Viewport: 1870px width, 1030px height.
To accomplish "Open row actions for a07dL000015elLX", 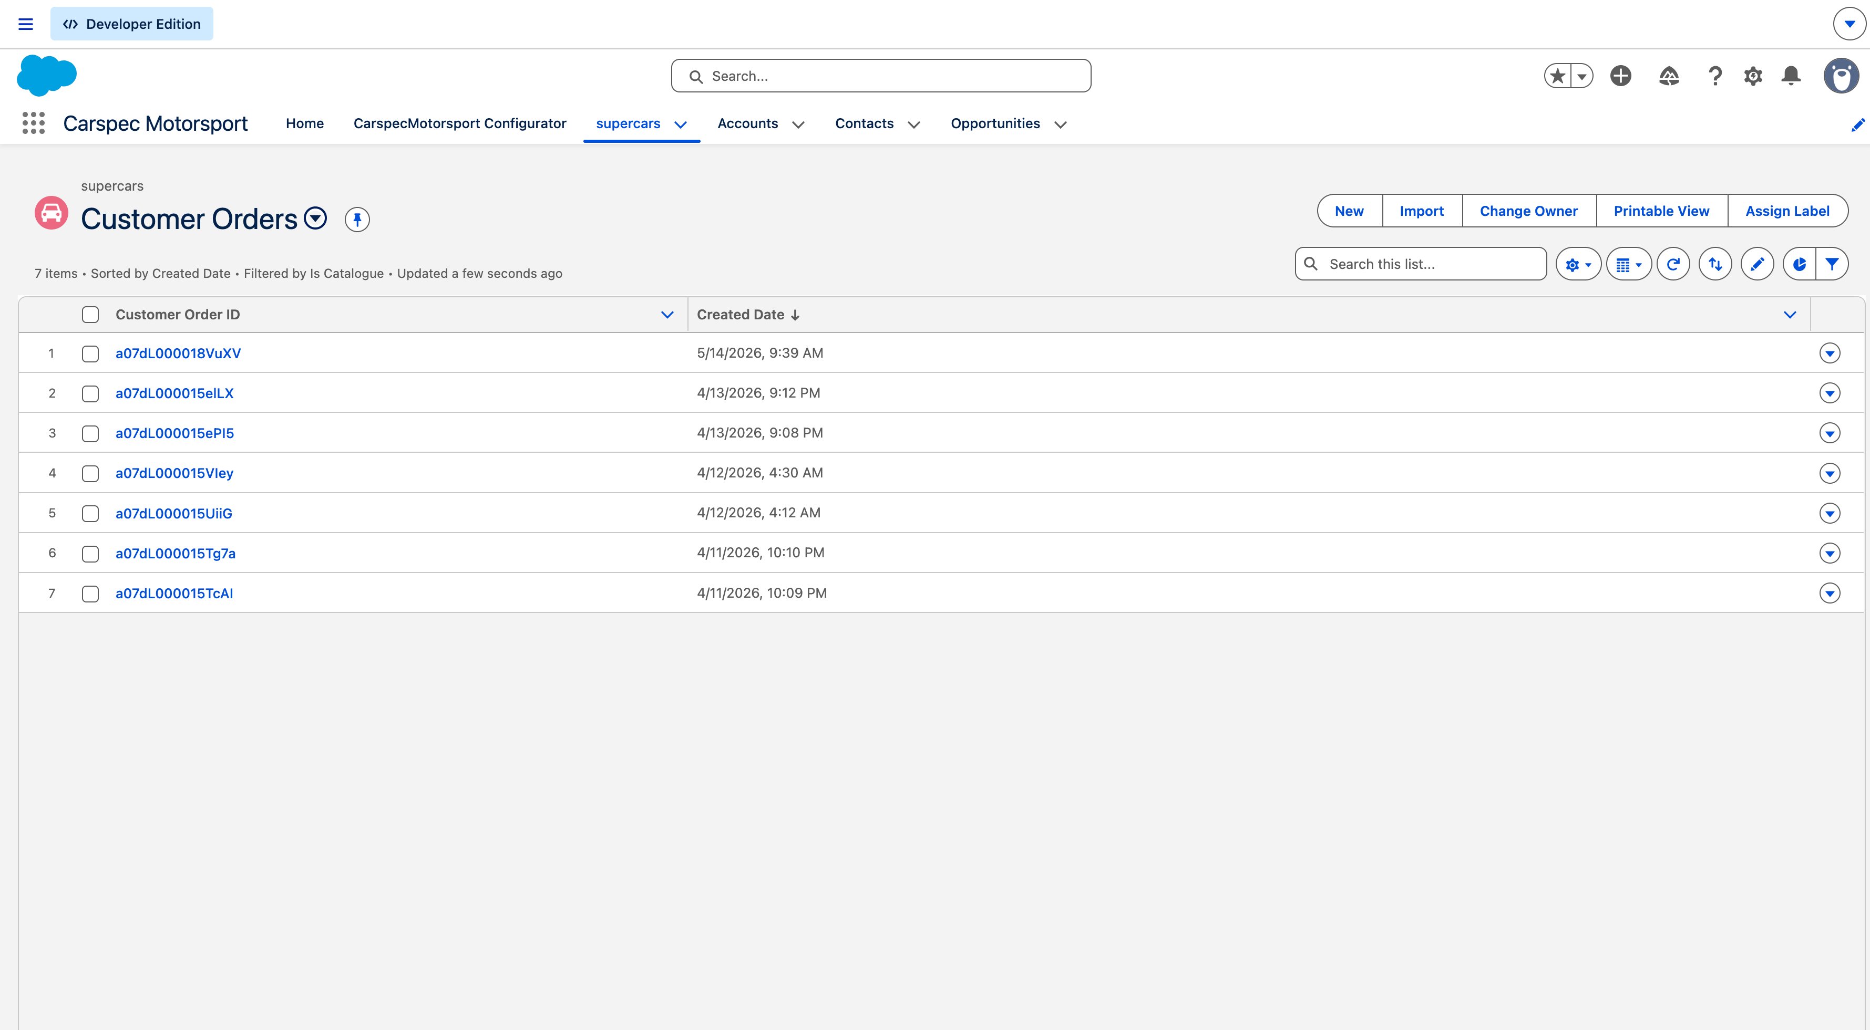I will (x=1830, y=393).
